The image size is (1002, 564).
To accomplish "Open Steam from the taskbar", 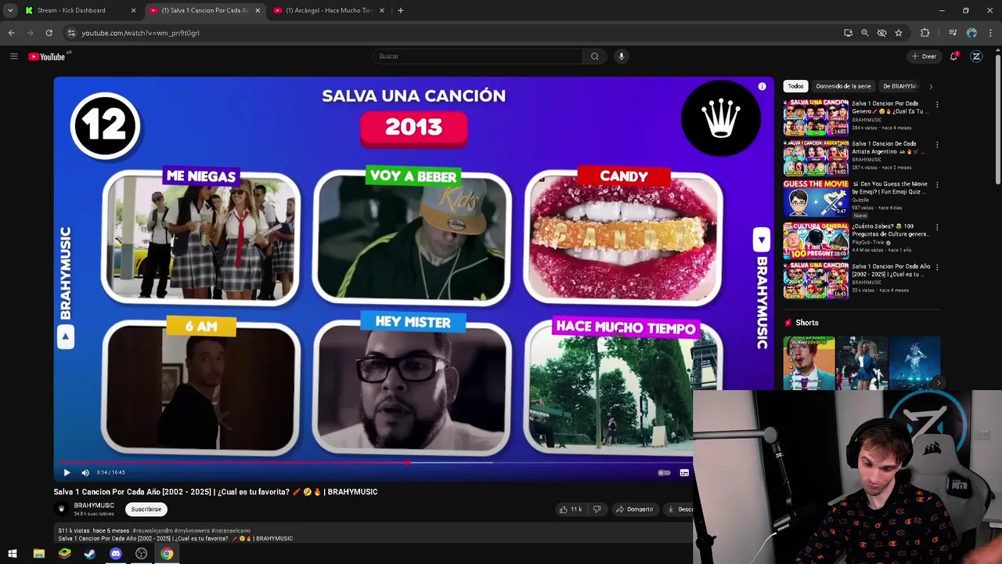I will point(90,554).
